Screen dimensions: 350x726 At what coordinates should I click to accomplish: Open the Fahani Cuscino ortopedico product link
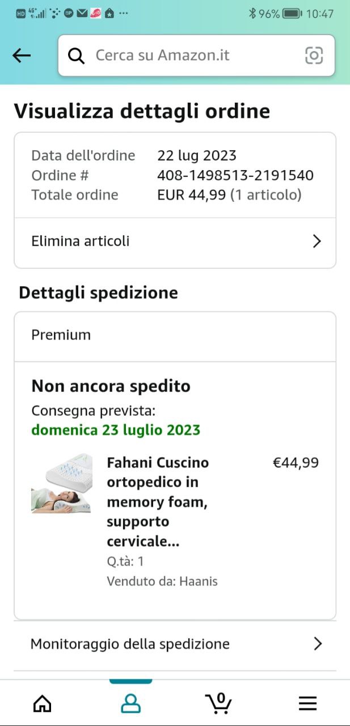[x=158, y=501]
